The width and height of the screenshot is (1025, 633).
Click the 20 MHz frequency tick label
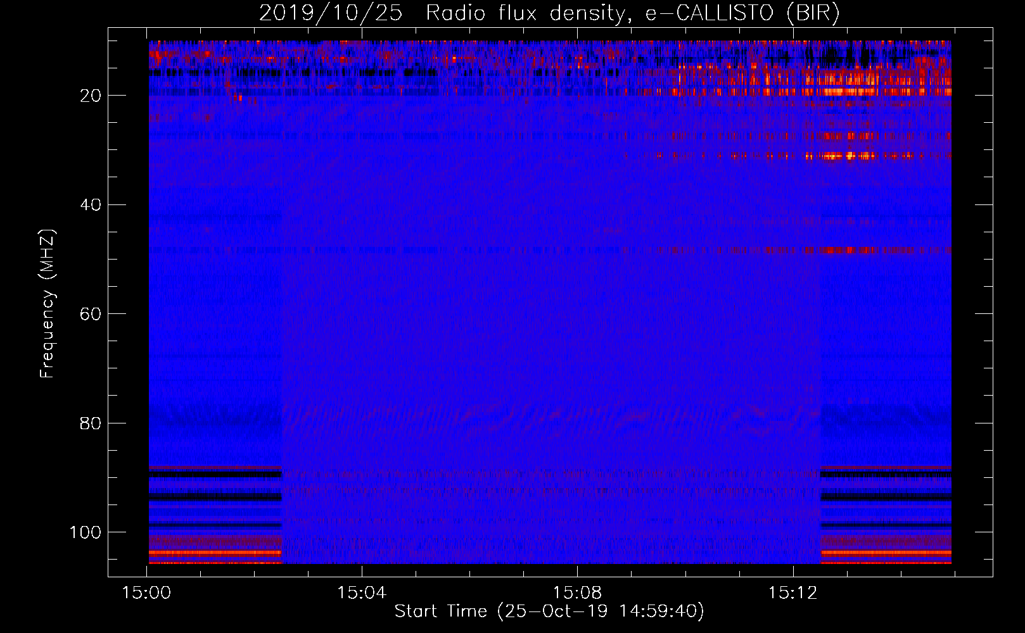click(91, 96)
